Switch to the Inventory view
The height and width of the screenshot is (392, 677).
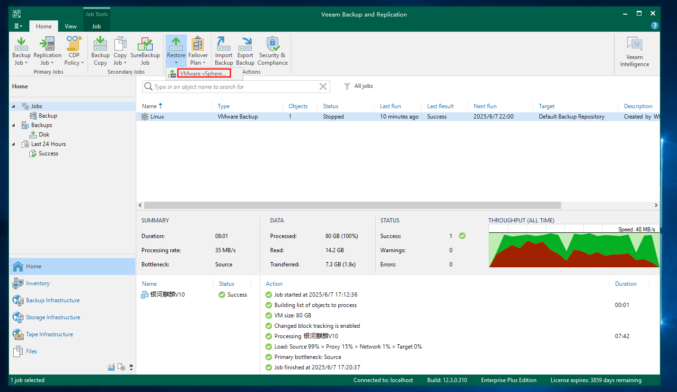pyautogui.click(x=72, y=283)
